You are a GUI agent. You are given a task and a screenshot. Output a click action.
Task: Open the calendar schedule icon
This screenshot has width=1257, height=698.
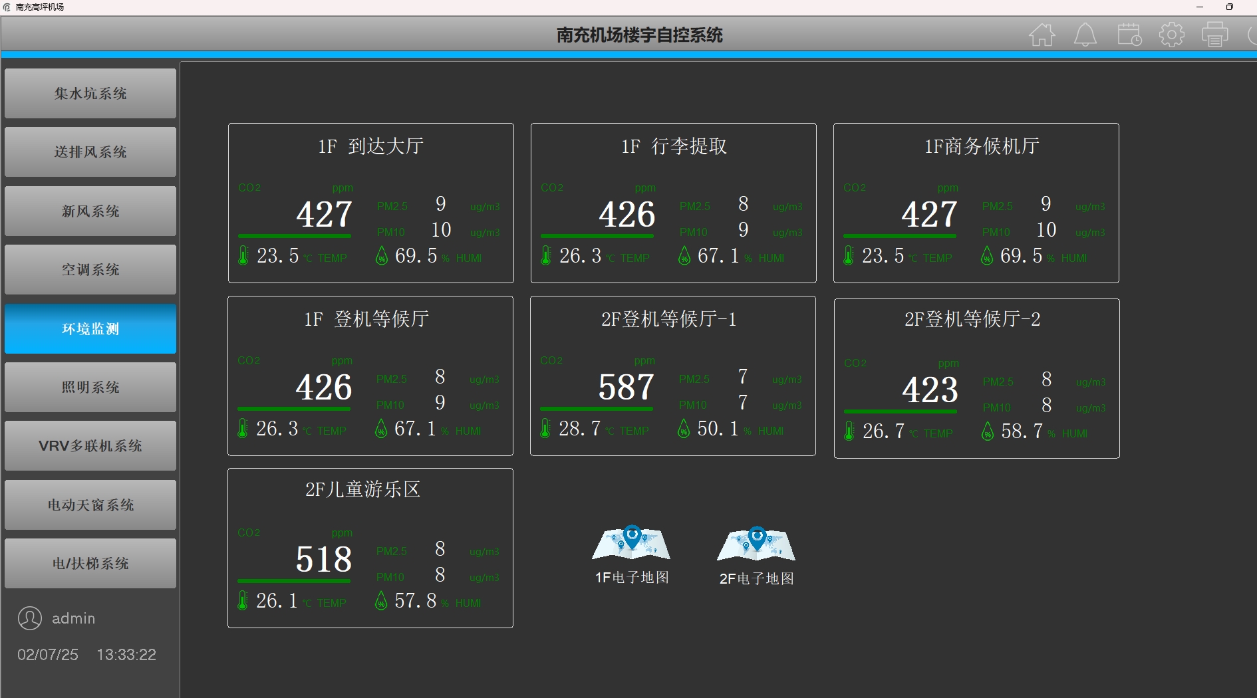point(1129,35)
